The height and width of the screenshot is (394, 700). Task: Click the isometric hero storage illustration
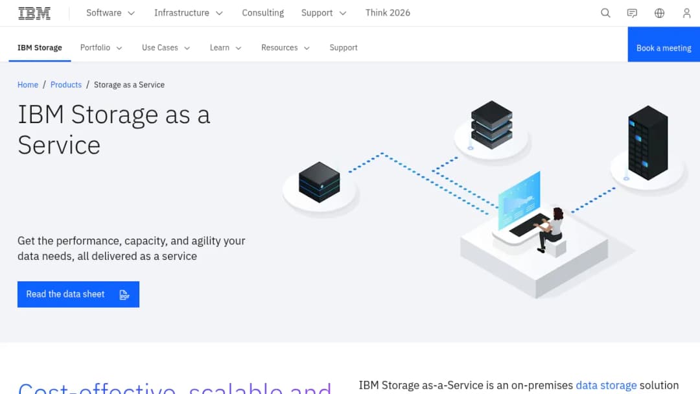click(484, 199)
